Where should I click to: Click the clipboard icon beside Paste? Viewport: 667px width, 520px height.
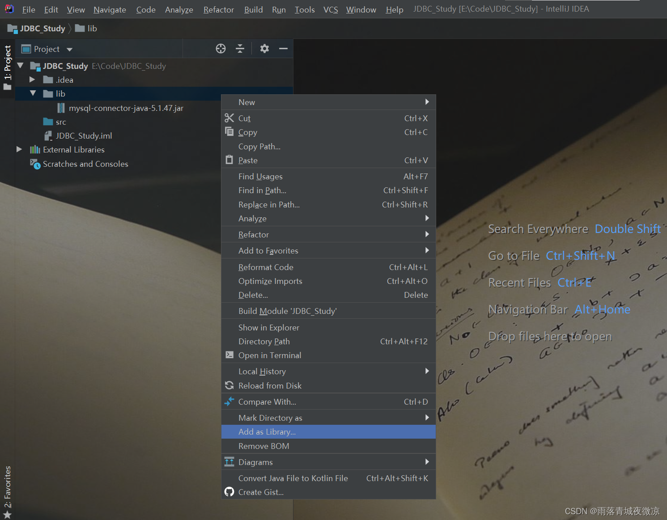tap(229, 160)
